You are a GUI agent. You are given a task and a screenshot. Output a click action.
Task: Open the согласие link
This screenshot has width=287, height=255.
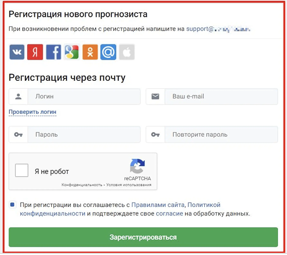[x=169, y=213]
